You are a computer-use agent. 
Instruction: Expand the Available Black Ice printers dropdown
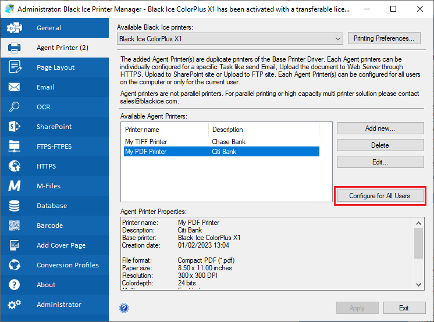pos(338,39)
